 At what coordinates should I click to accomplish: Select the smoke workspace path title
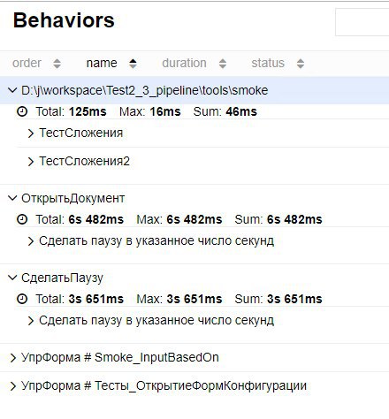coord(144,90)
